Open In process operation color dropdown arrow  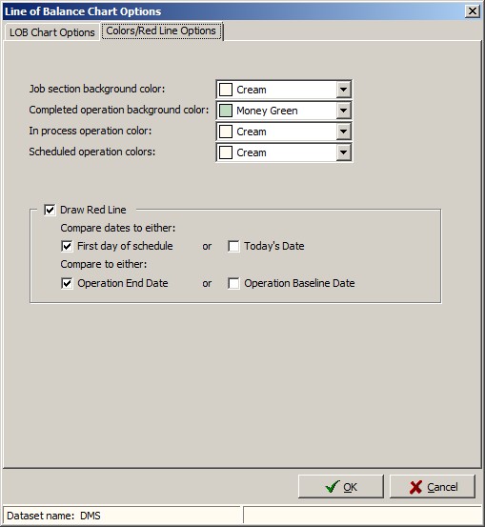[x=343, y=132]
